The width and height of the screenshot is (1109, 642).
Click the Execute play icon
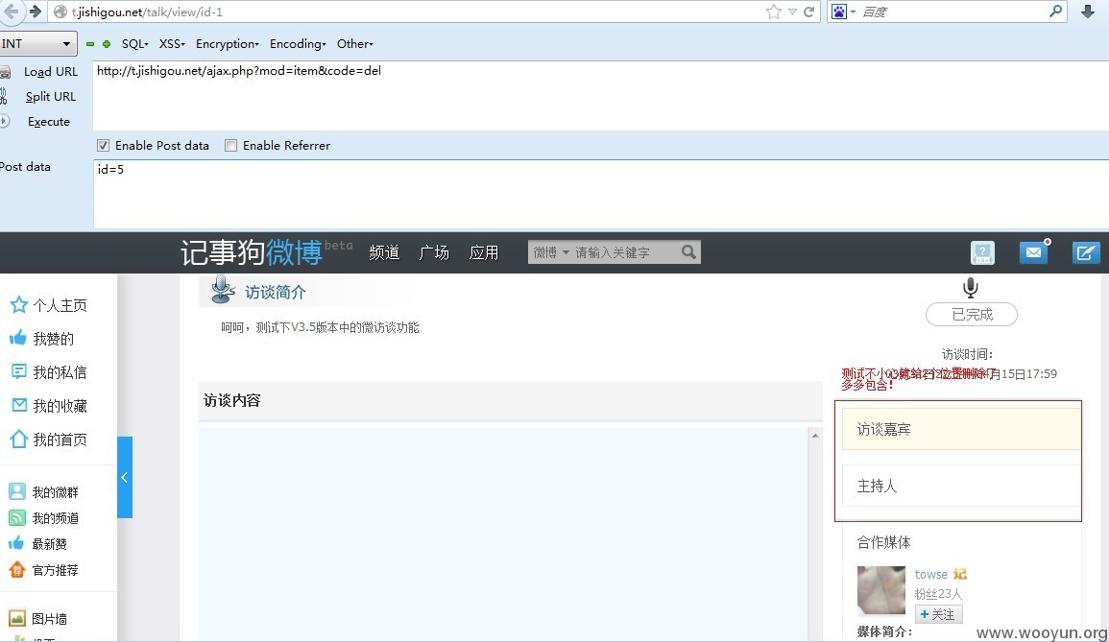[x=4, y=121]
